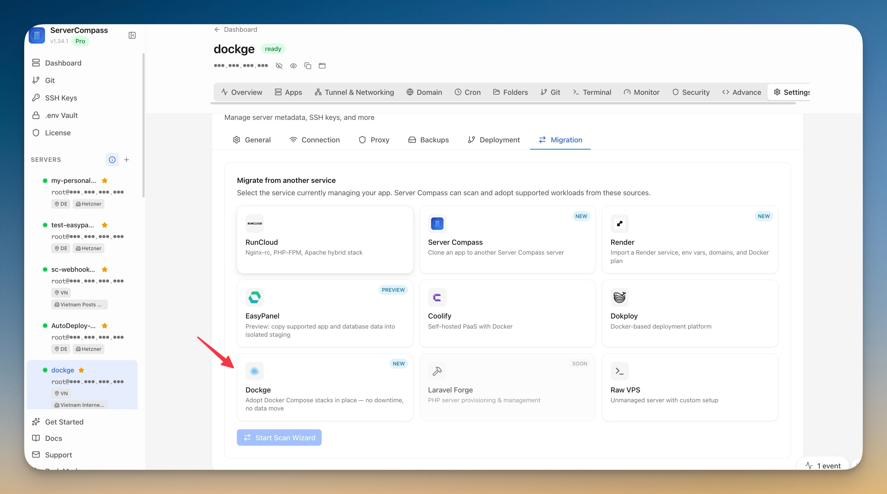Go back via the Dashboard link
887x494 pixels.
[x=236, y=30]
